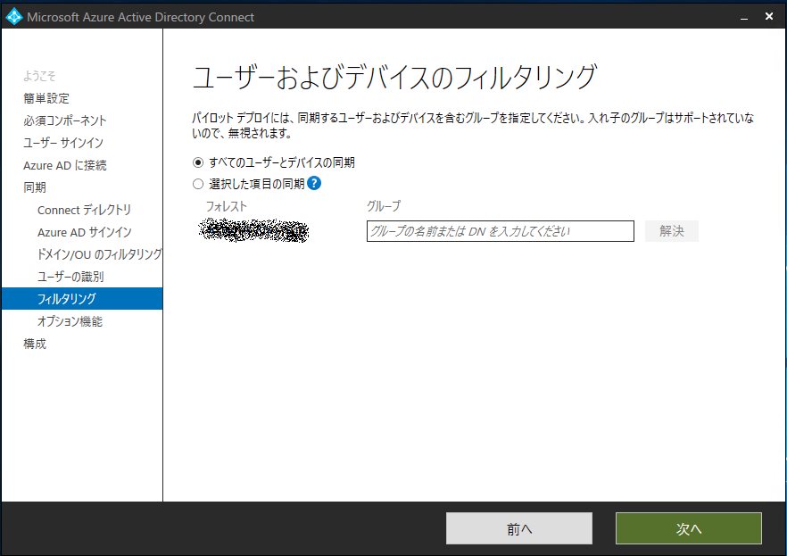The height and width of the screenshot is (556, 787).
Task: Open ドメイン/OU のフィルタリング sub-step
Action: [x=99, y=254]
